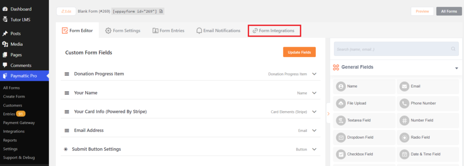Collapse the General Fields section
Screen dimensions: 464x166
[x=456, y=68]
